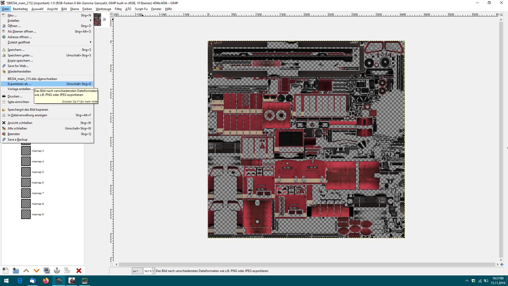Open the zoom percentage dropdown
Image resolution: width=508 pixels, height=286 pixels.
pyautogui.click(x=153, y=271)
